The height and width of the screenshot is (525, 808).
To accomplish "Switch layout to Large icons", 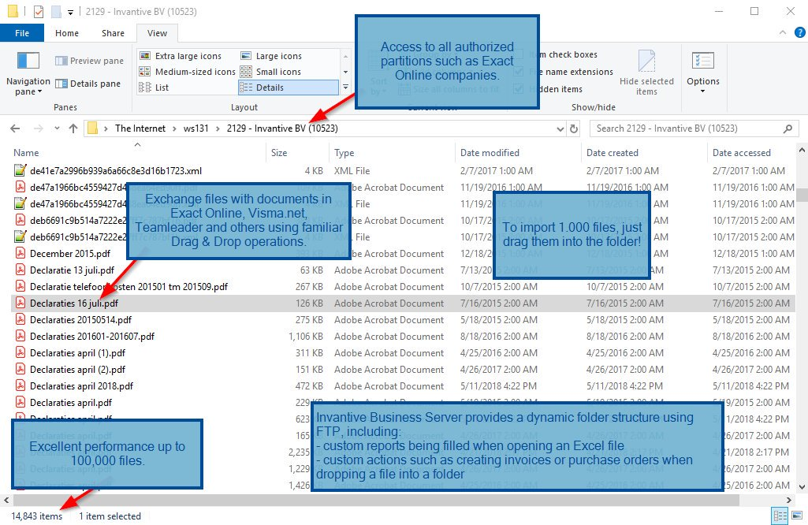I will pyautogui.click(x=271, y=56).
